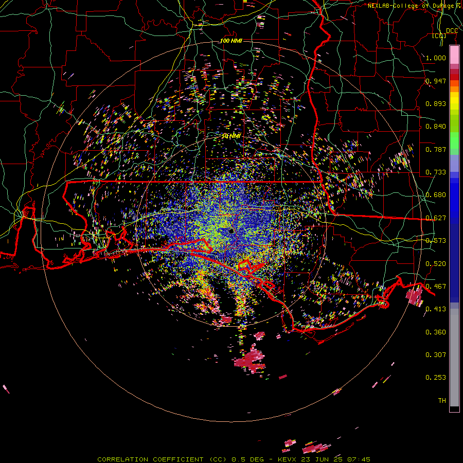Select the 0.627 legend value
This screenshot has width=463, height=463.
(436, 218)
